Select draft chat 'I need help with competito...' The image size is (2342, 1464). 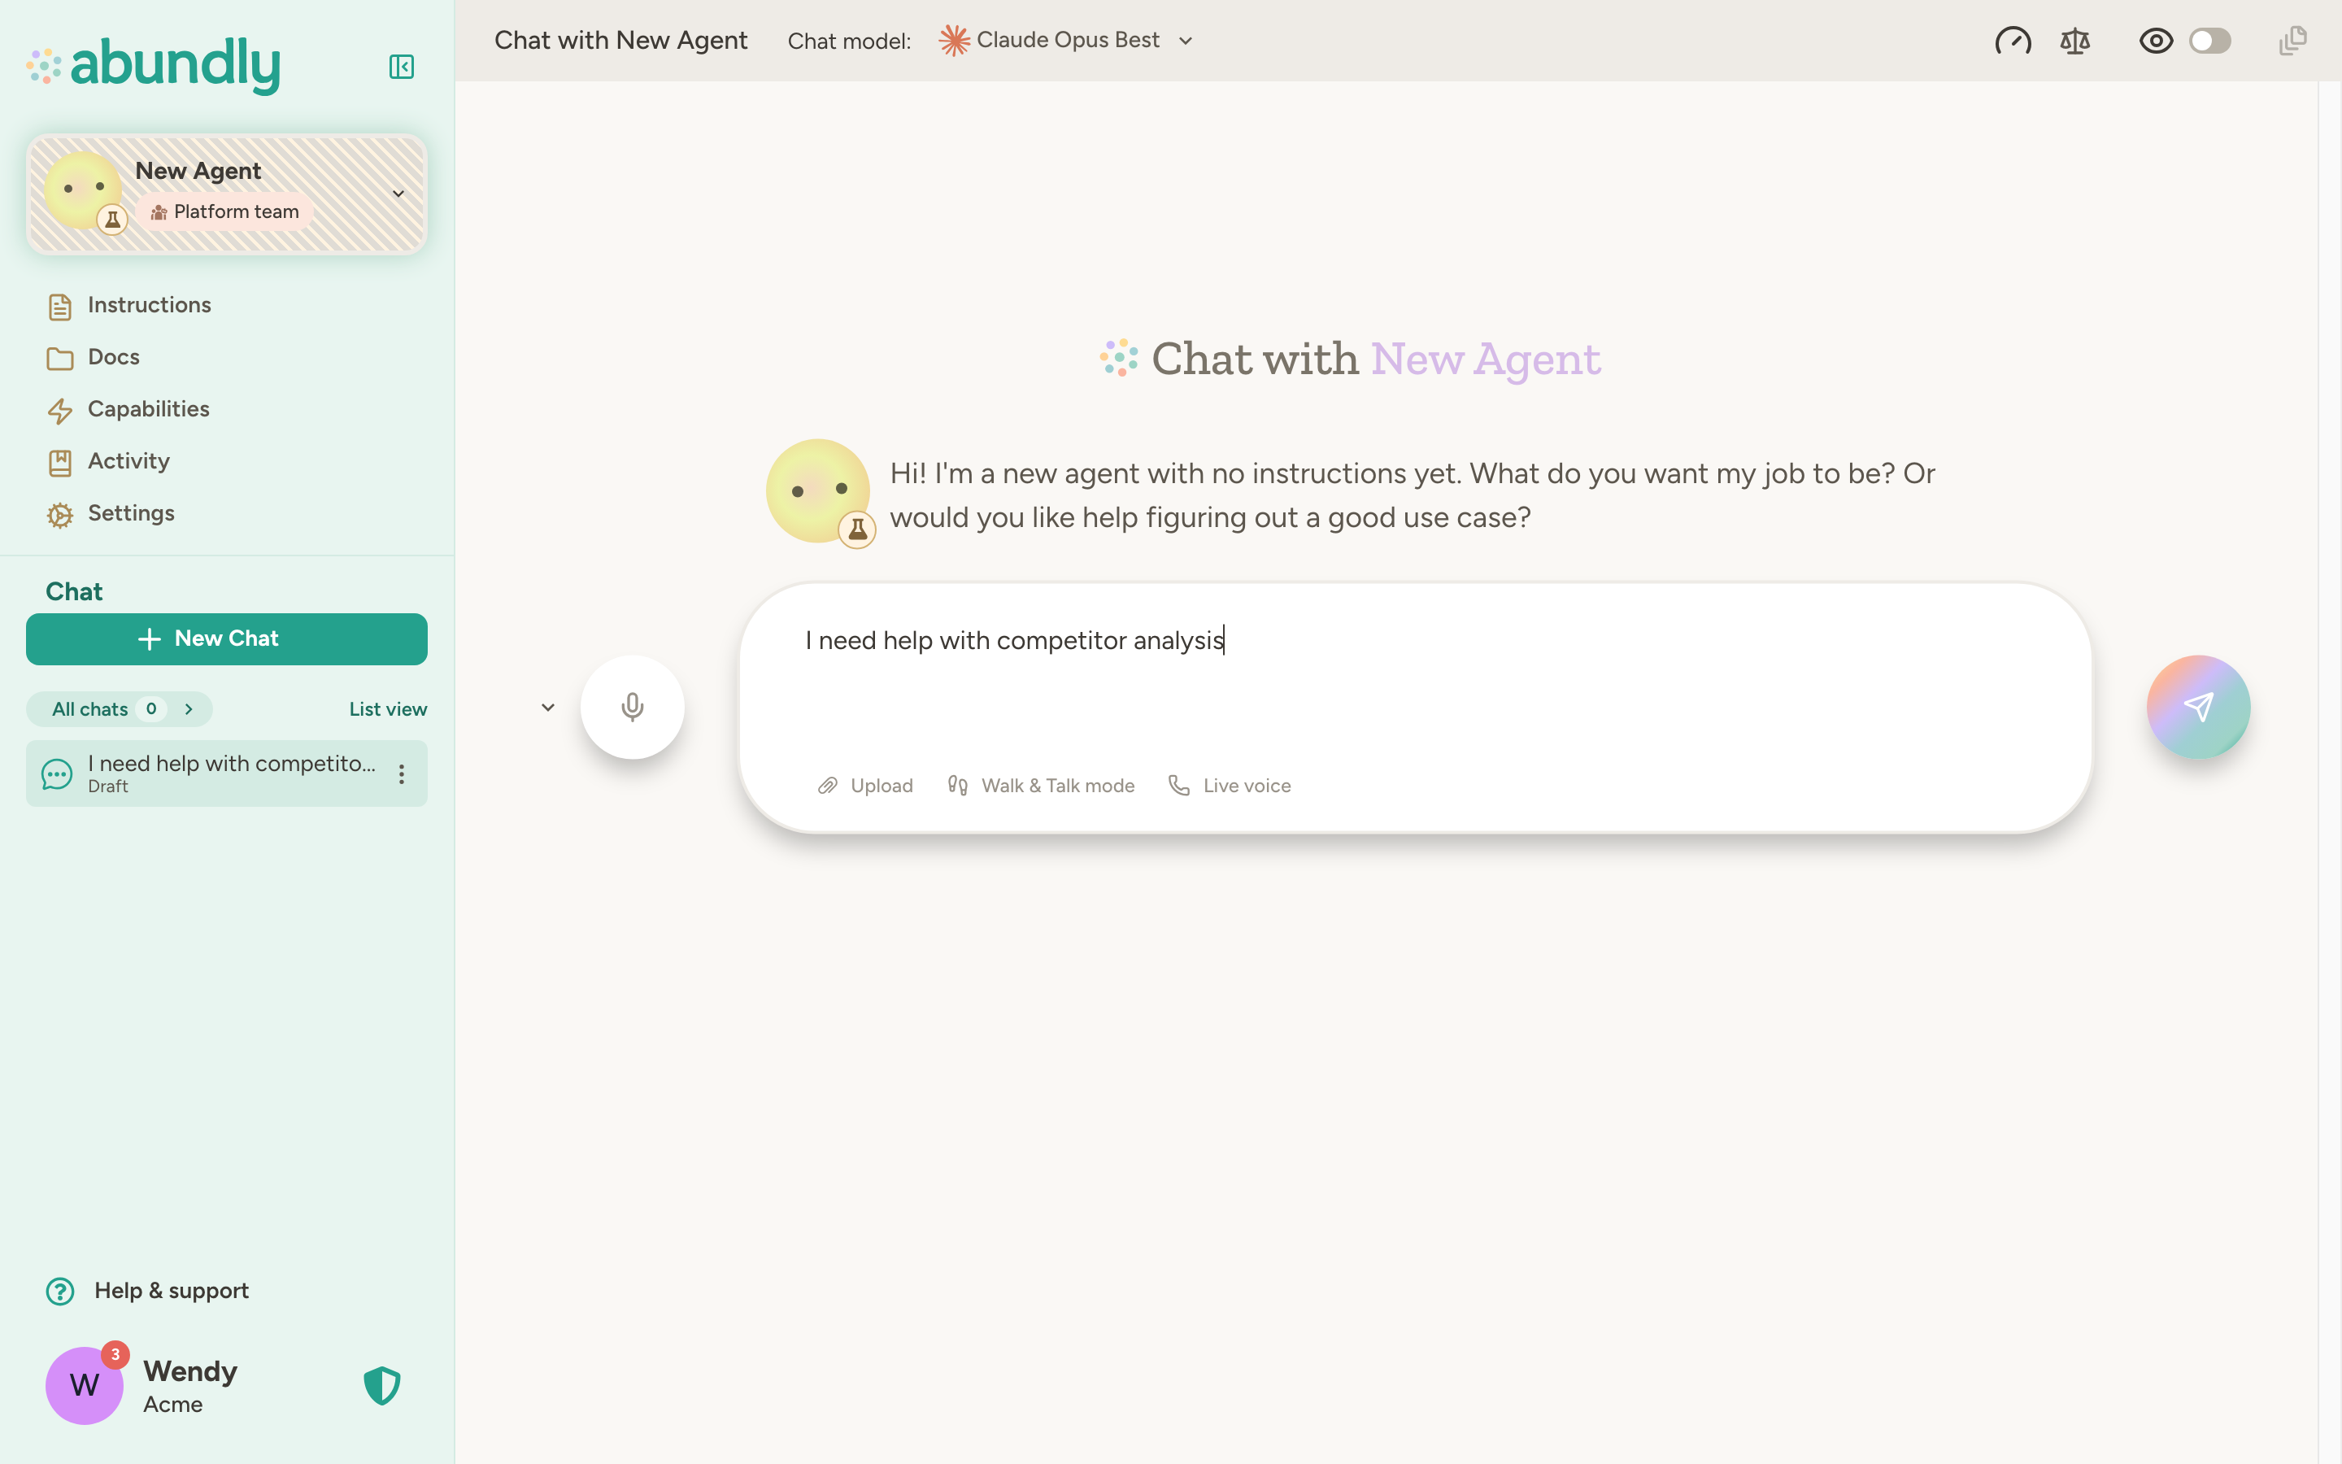pyautogui.click(x=226, y=773)
